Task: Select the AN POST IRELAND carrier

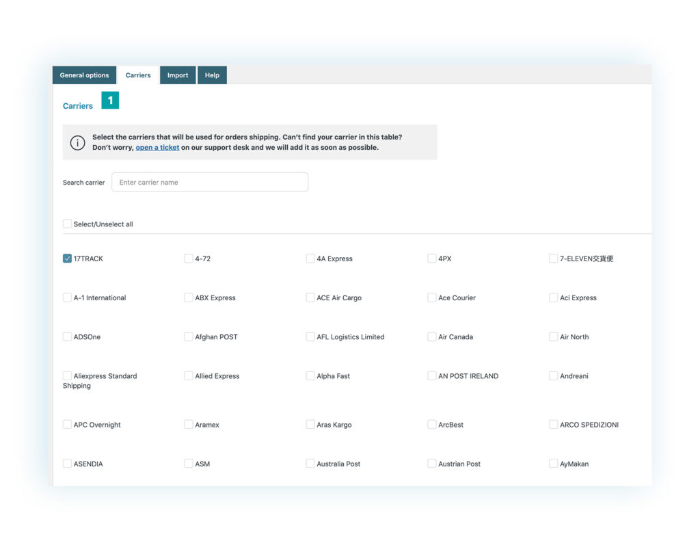Action: [x=431, y=376]
